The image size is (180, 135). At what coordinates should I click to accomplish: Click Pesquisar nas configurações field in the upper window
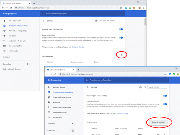coord(83,14)
